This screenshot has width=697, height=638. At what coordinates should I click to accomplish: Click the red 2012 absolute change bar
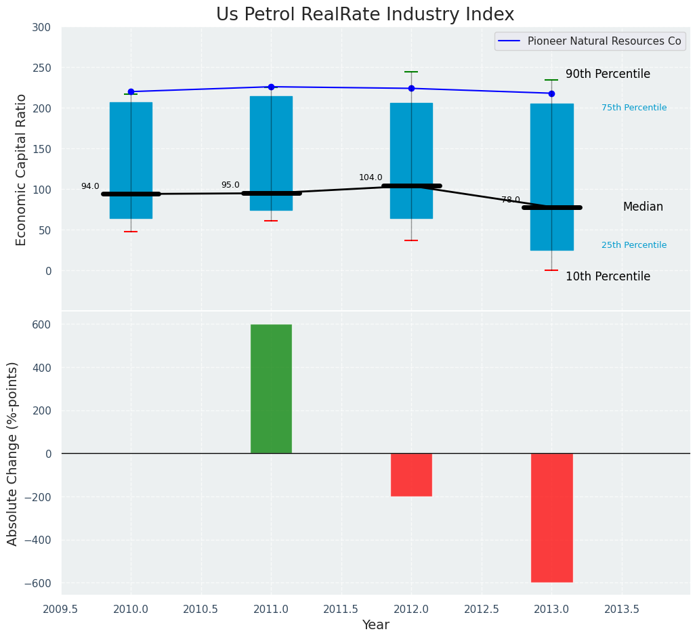411,475
